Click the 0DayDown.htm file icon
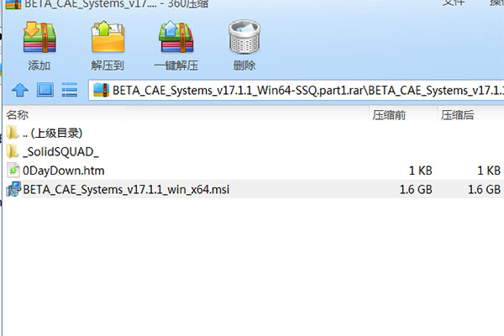 [13, 171]
